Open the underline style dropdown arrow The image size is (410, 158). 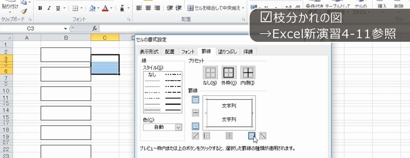pyautogui.click(x=64, y=8)
